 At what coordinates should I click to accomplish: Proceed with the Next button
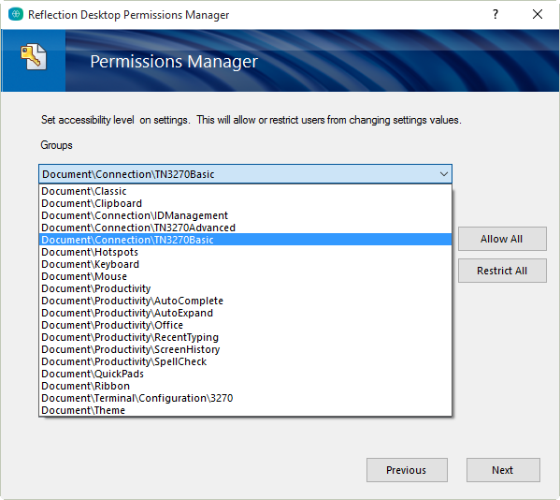click(x=503, y=470)
